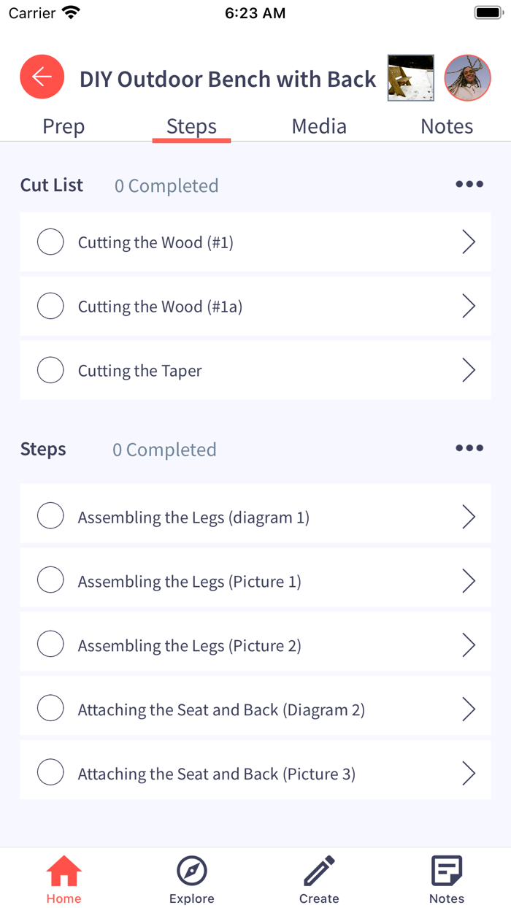Tap the user profile avatar
Screen dimensions: 511x908
click(x=468, y=77)
